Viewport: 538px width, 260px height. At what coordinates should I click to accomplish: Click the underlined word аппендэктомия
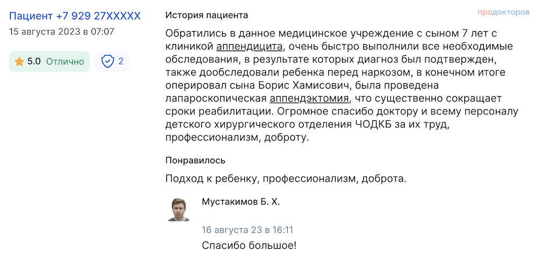click(309, 99)
